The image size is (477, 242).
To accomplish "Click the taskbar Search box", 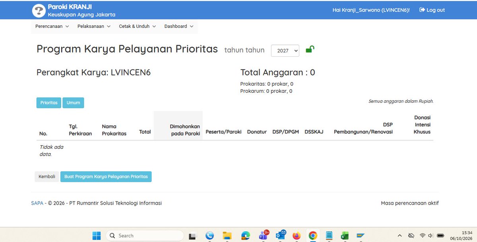I will point(145,236).
